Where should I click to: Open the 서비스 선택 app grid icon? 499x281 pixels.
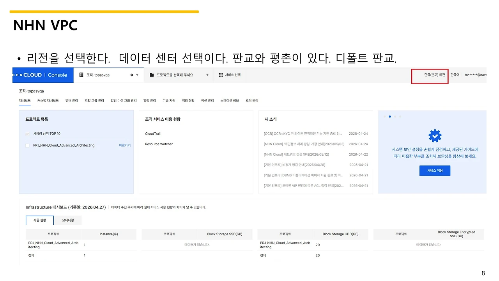[x=221, y=75]
